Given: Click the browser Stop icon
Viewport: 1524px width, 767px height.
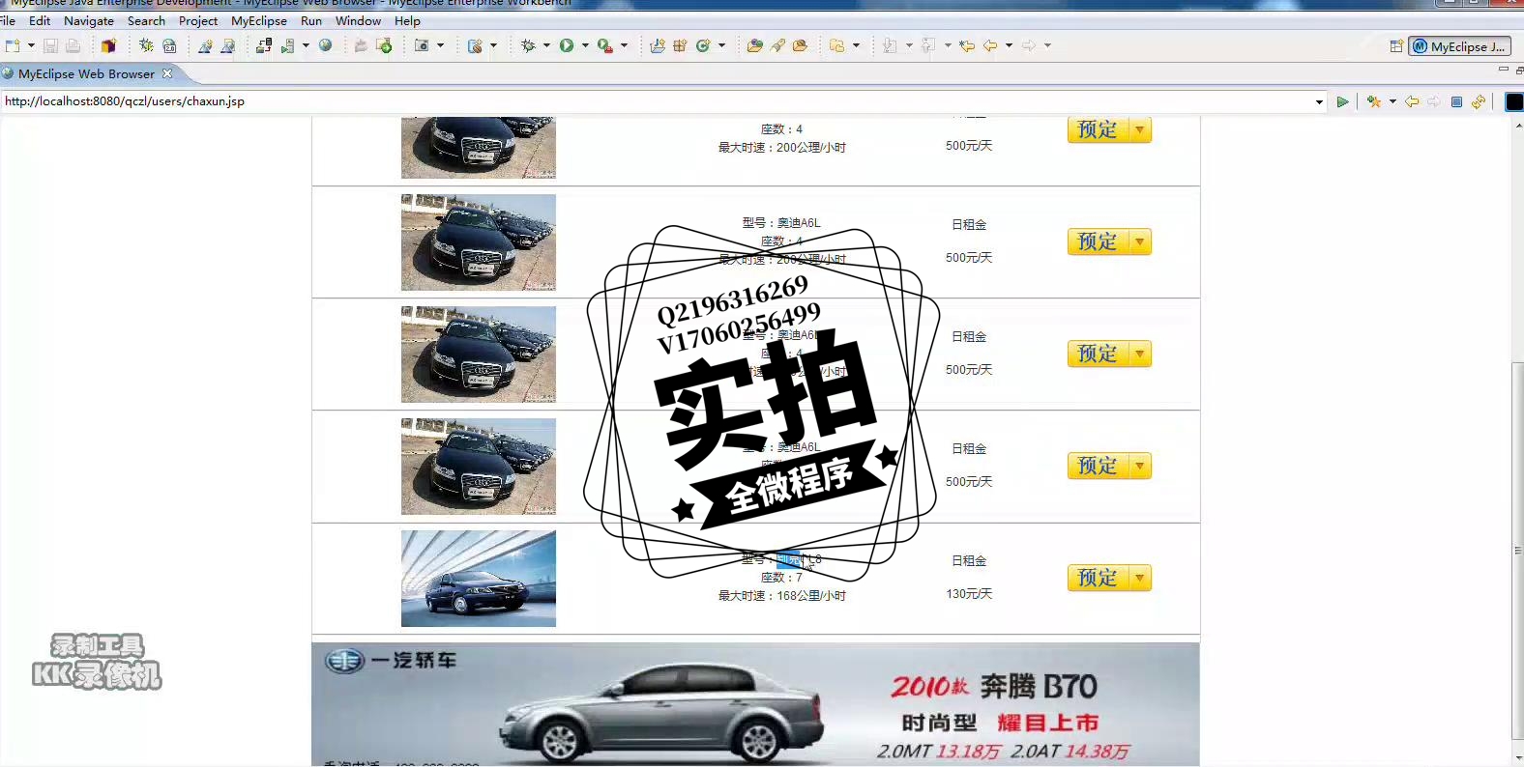Looking at the screenshot, I should pos(1456,101).
